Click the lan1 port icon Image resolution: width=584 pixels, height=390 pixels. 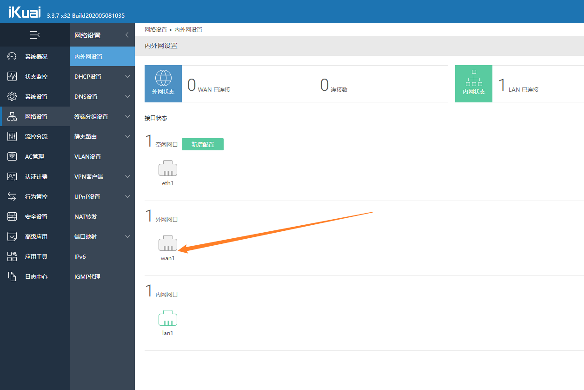tap(168, 318)
